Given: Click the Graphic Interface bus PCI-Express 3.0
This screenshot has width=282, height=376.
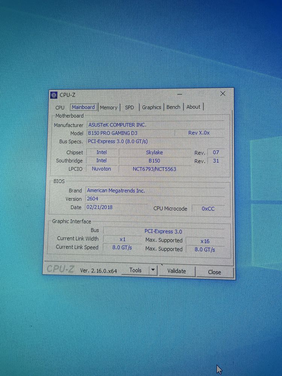Looking at the screenshot, I should coord(164,231).
